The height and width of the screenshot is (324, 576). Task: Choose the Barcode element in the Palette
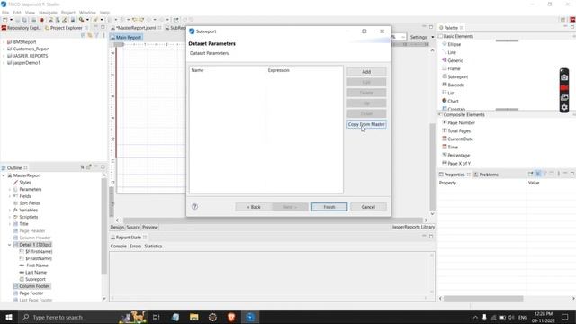coord(456,85)
